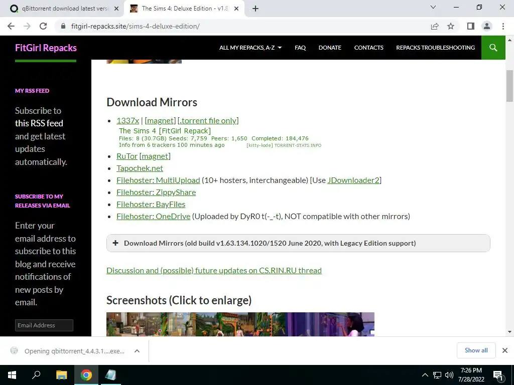This screenshot has height=385, width=514.
Task: Click the magnet link next to RuTor
Action: click(x=155, y=156)
